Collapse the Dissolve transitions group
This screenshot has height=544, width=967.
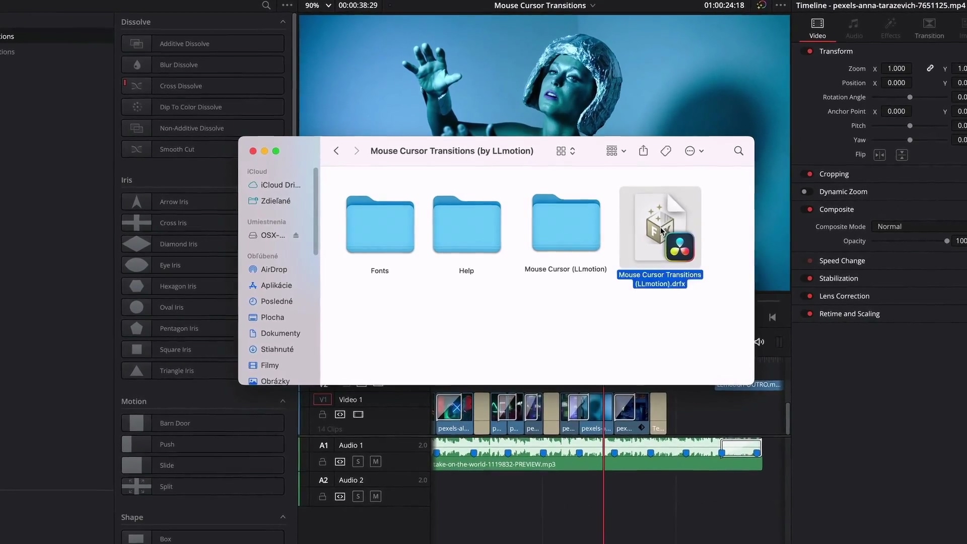(x=283, y=22)
